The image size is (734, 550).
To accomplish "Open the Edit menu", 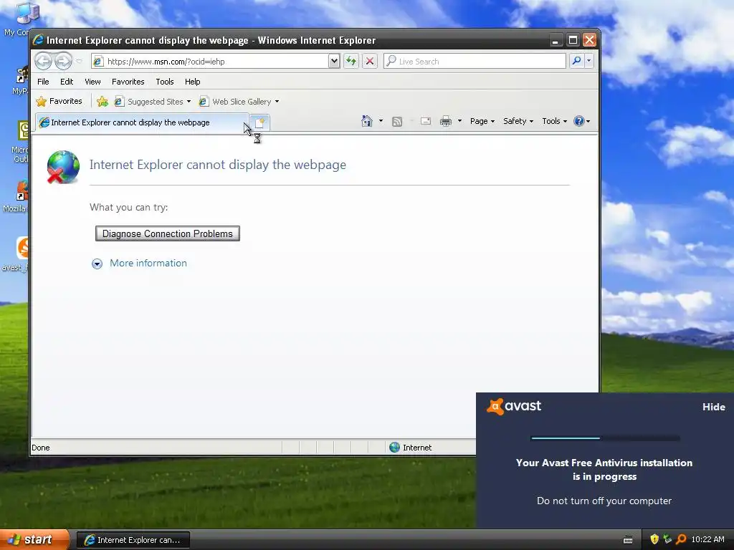I will tap(67, 82).
